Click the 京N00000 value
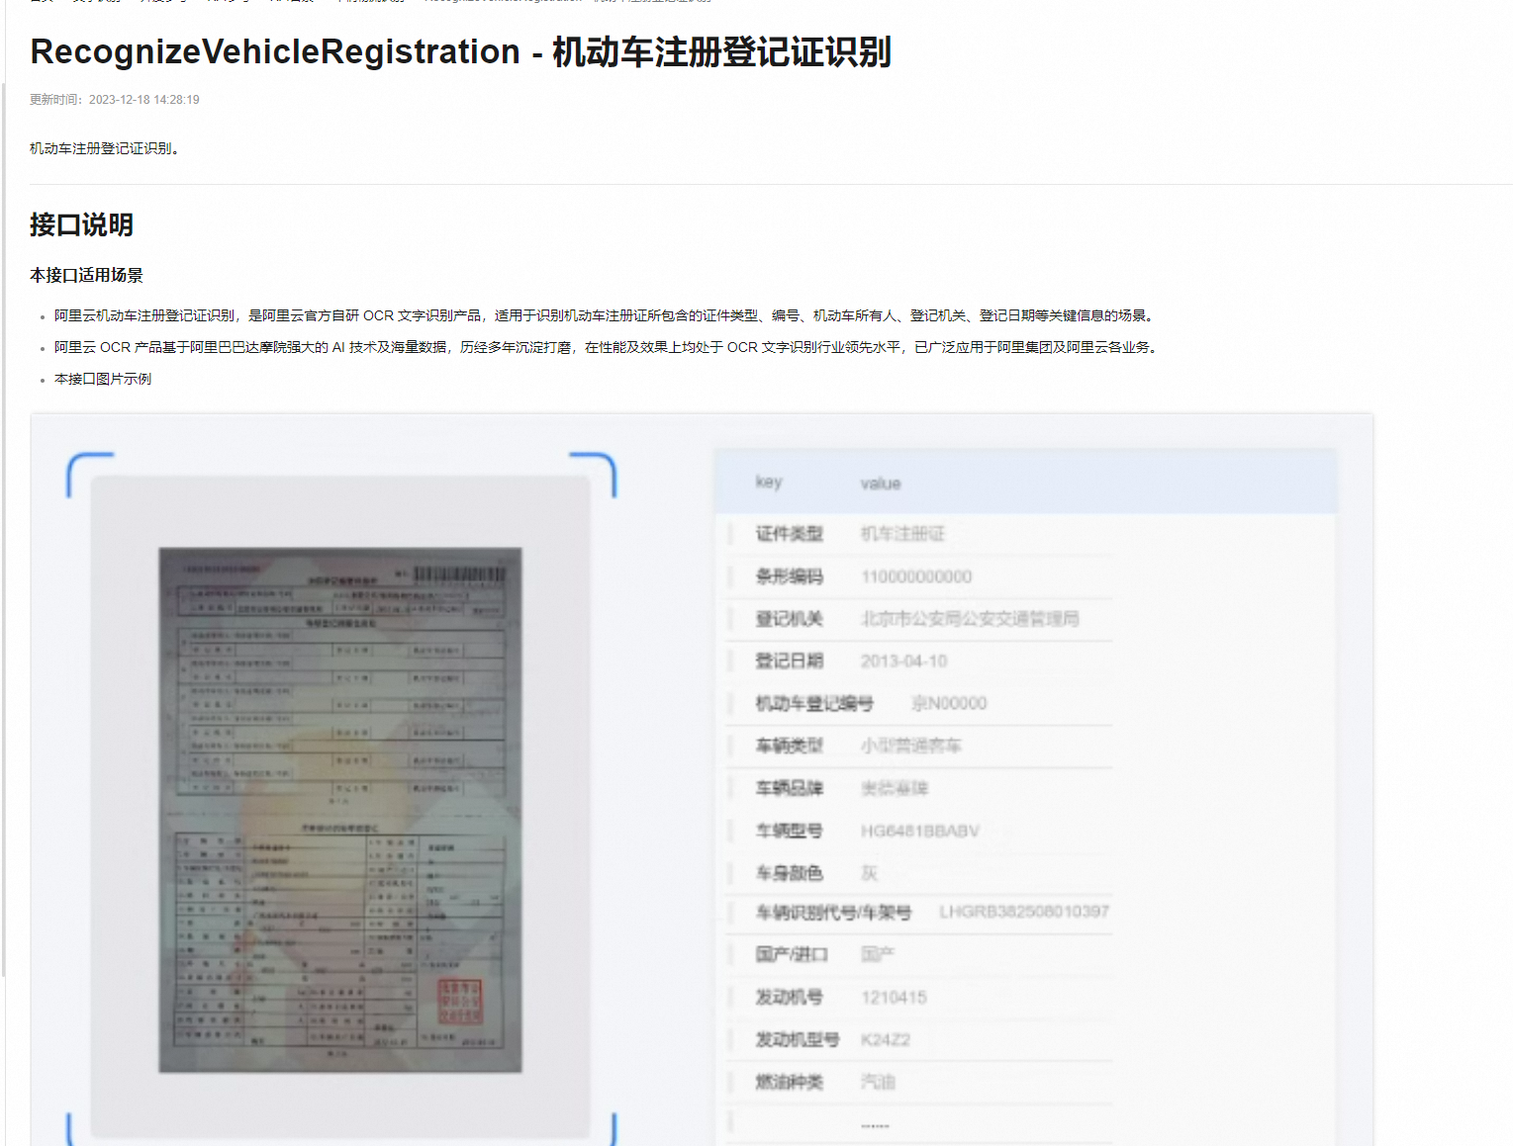Image resolution: width=1513 pixels, height=1146 pixels. pos(949,703)
